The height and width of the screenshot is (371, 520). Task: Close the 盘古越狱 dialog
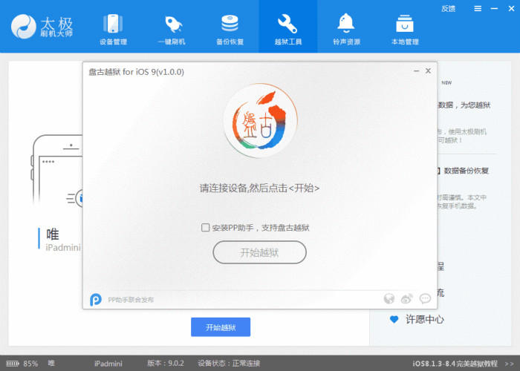428,71
